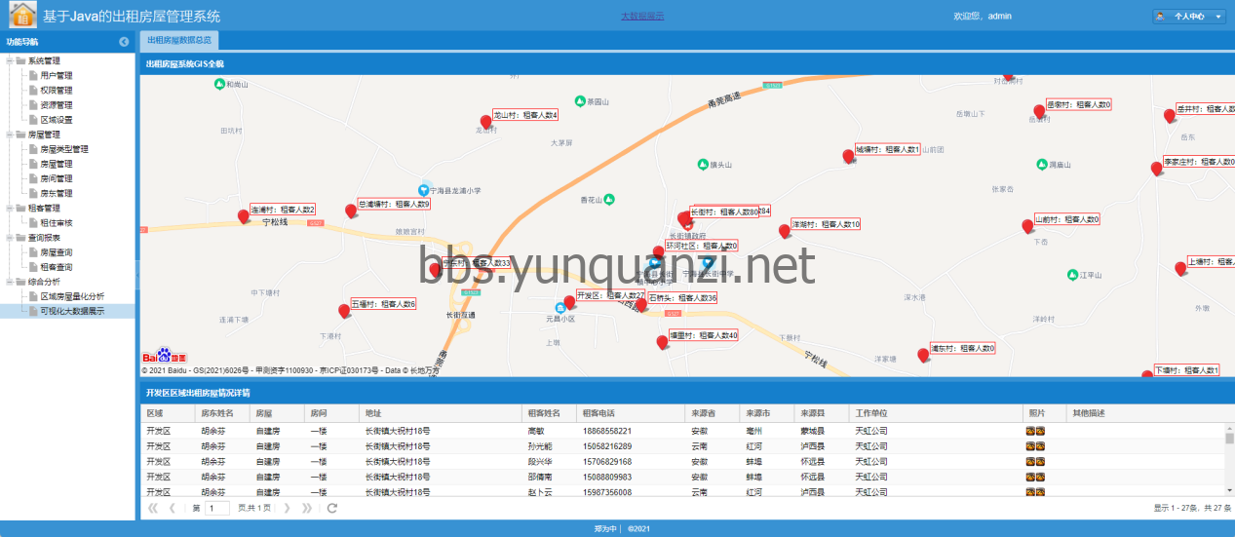Collapse the 系统管理 tree folder

click(10, 60)
